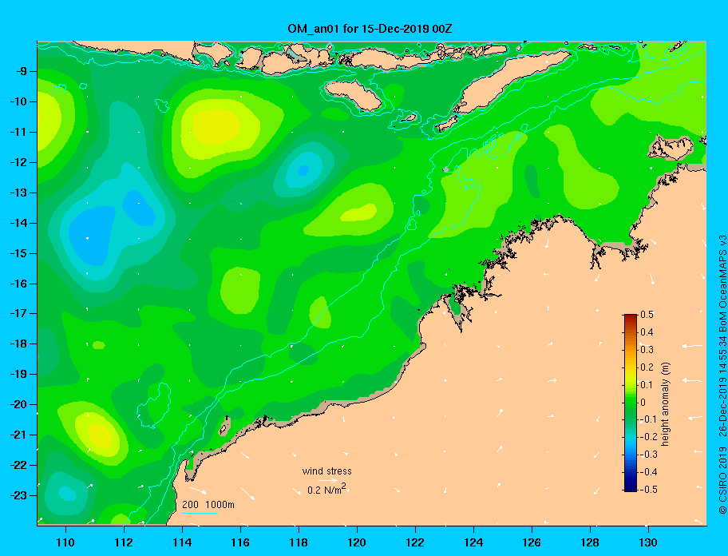The width and height of the screenshot is (728, 556).
Task: Click the "0.2 N/m2" wind scale value
Action: click(326, 489)
